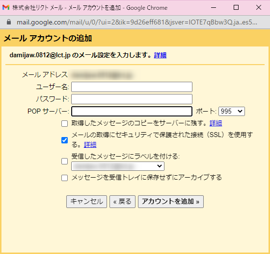Click the « 戻る button
270x254 pixels.
click(x=122, y=202)
